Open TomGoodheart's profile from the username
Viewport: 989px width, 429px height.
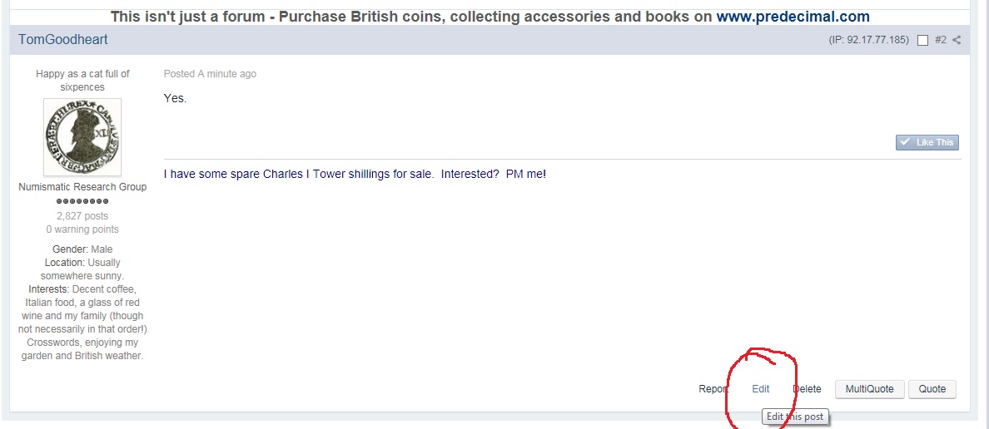(63, 40)
